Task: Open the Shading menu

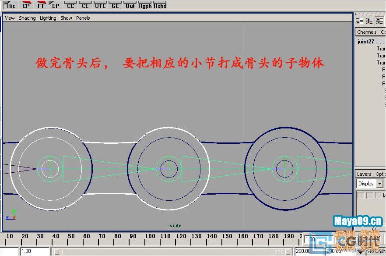Action: click(27, 18)
